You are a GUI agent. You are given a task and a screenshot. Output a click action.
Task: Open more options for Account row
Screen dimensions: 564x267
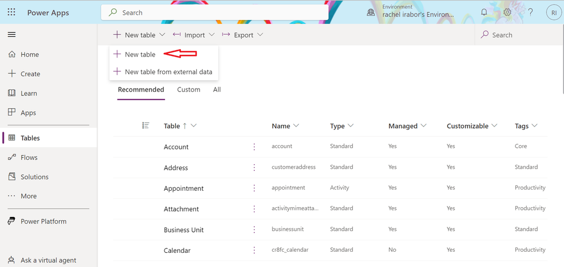[x=254, y=147]
